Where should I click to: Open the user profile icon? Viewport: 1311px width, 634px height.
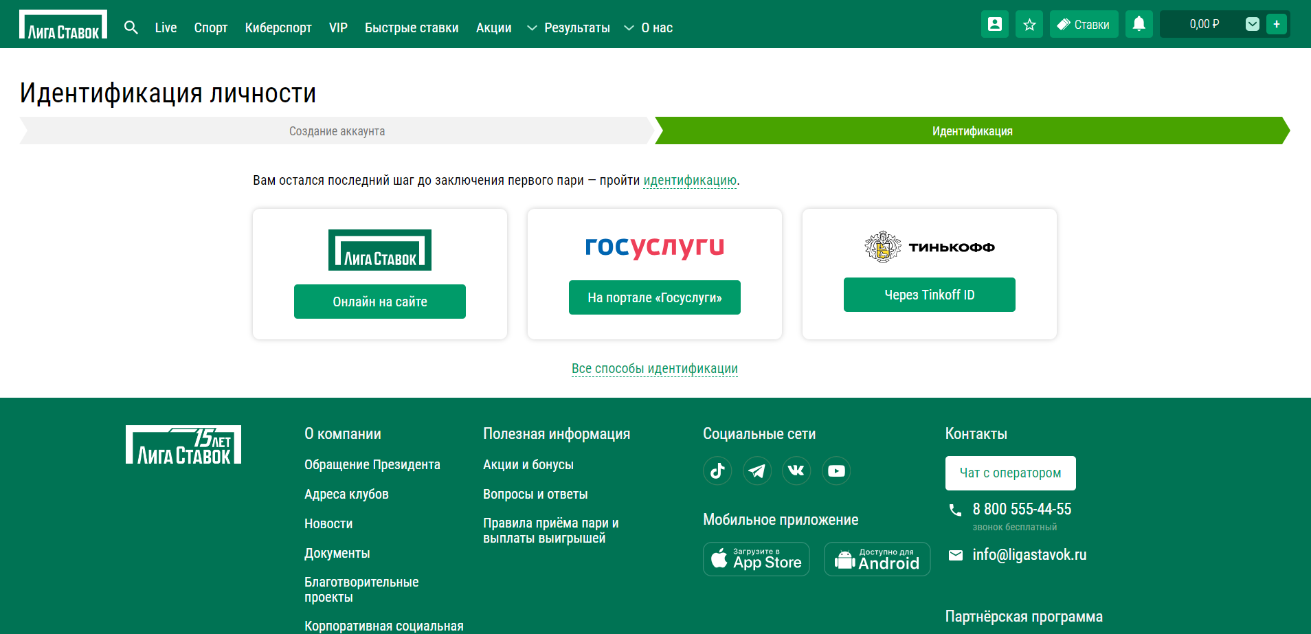[x=994, y=24]
